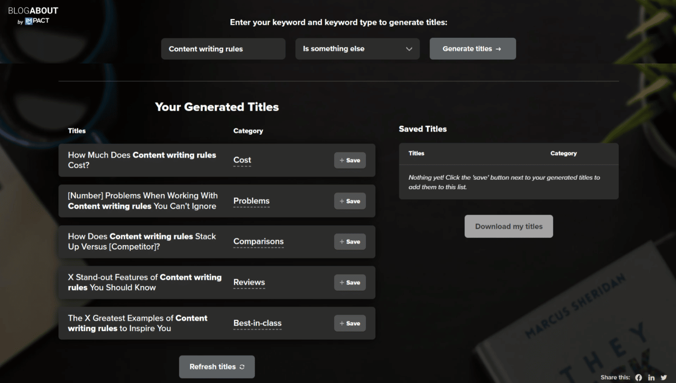Click the Comparisons category label
The width and height of the screenshot is (676, 383).
258,242
